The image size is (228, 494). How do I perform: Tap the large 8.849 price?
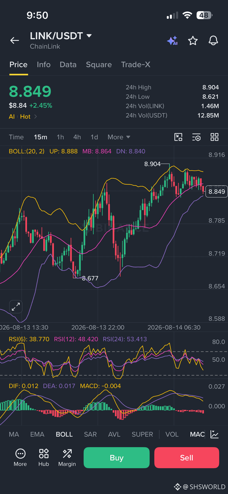pyautogui.click(x=30, y=91)
